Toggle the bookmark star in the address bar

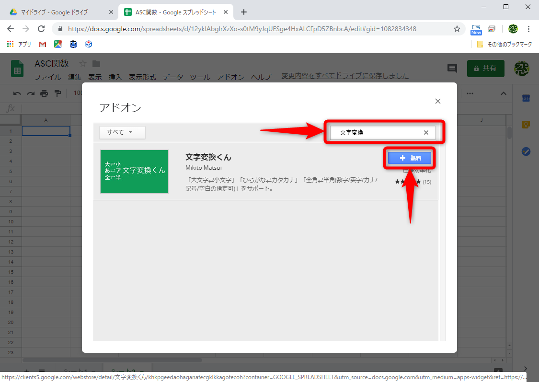click(457, 29)
